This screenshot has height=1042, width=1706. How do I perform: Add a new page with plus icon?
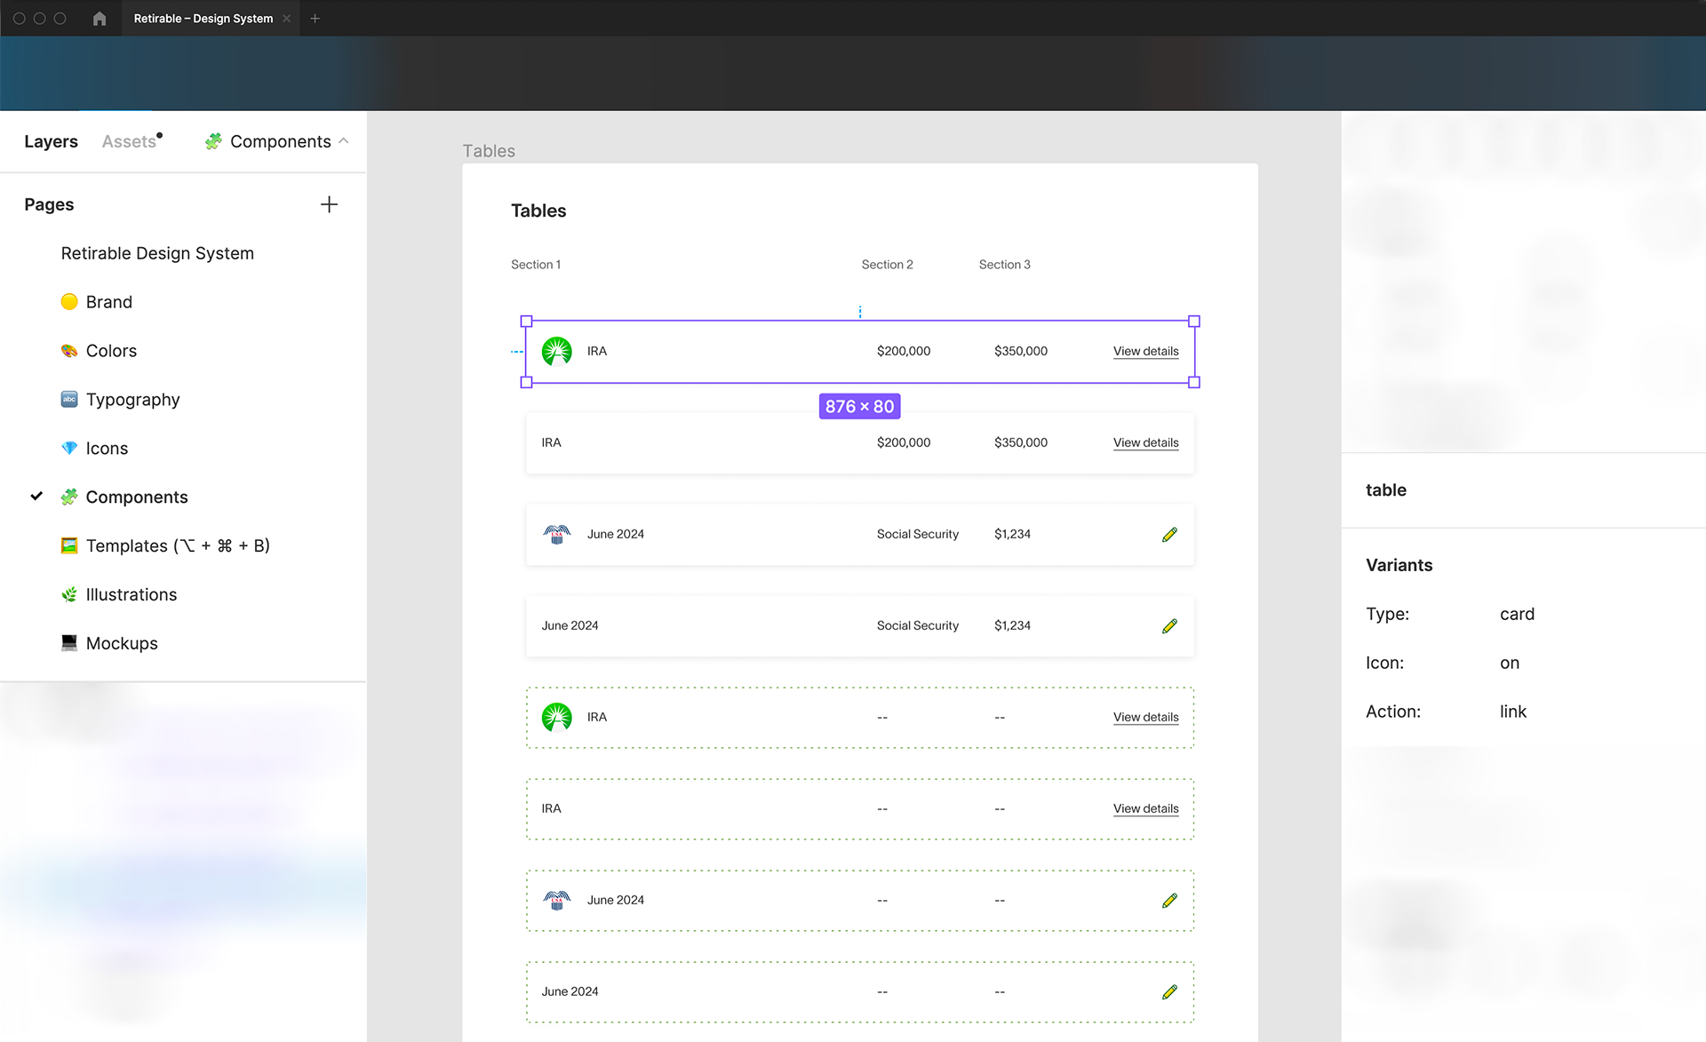(329, 204)
